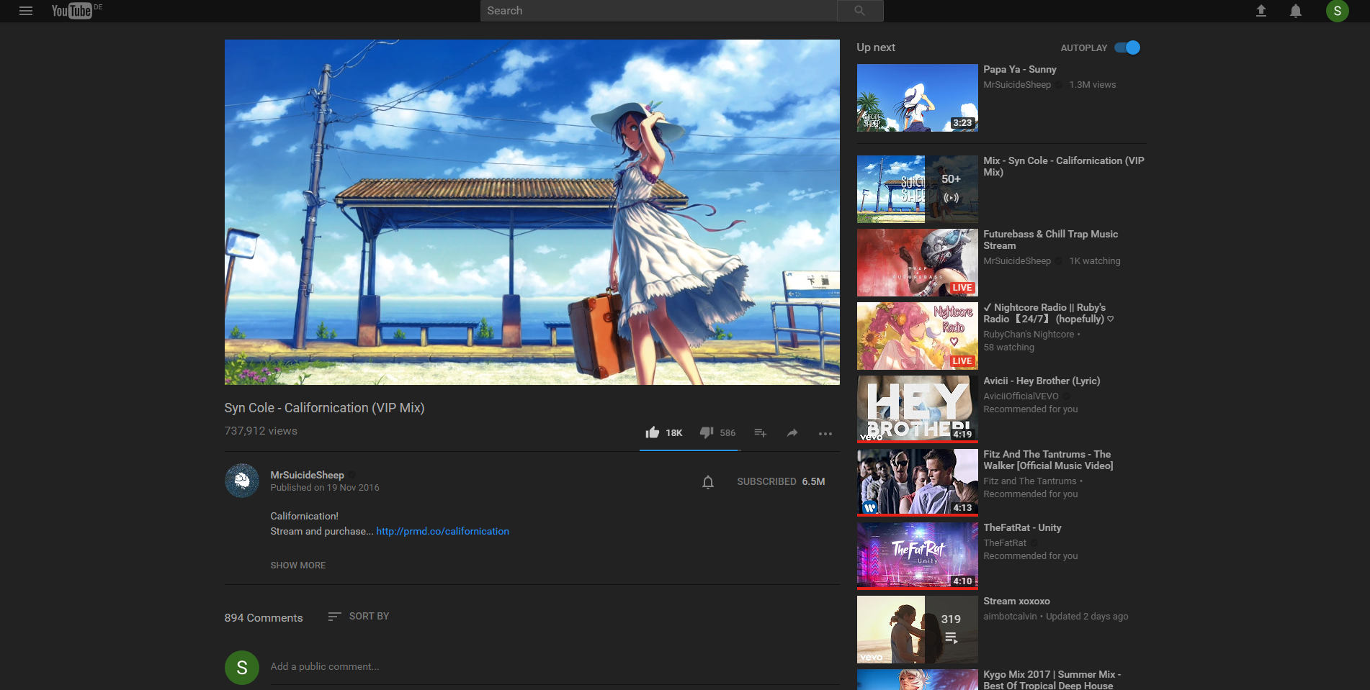Open Stream xoxoxo playlist title
Viewport: 1370px width, 690px height.
[x=1016, y=602]
